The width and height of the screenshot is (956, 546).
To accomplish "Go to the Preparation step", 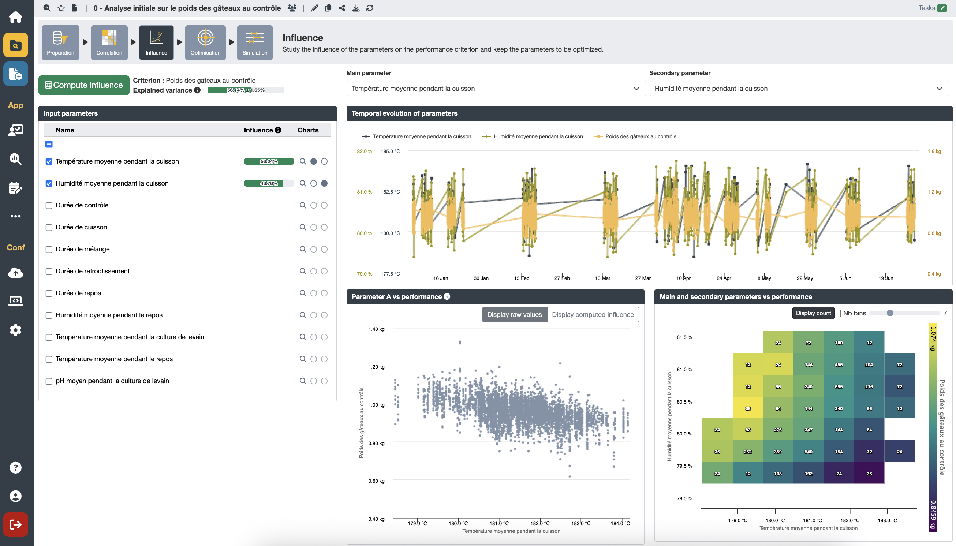I will 60,42.
